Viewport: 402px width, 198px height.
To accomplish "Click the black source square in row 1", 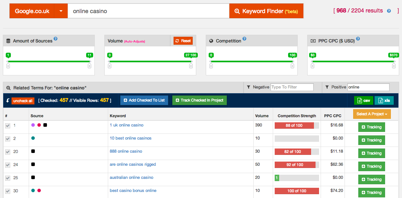I will click(x=45, y=125).
